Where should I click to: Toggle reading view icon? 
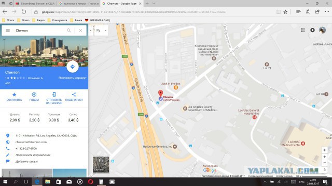[x=279, y=12]
